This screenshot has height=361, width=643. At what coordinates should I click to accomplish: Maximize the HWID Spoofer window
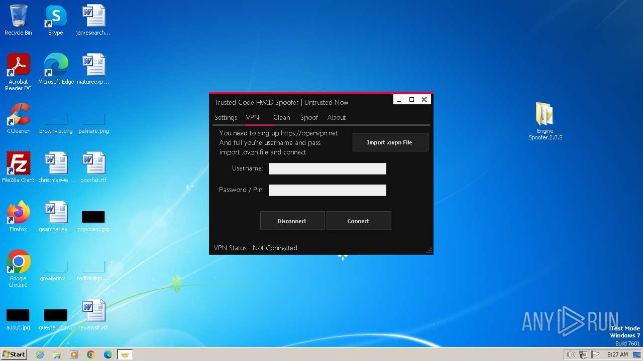(411, 100)
